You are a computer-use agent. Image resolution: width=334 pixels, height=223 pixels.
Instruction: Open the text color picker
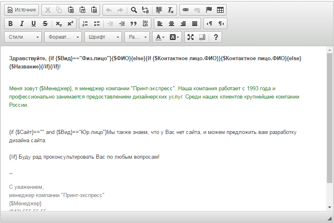pos(160,37)
